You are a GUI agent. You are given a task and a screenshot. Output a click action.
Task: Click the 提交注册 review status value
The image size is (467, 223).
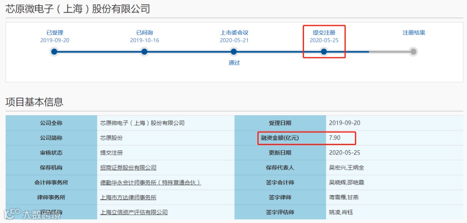click(112, 153)
